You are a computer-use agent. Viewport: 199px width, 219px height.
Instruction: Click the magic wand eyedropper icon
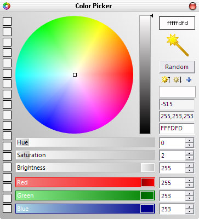click(178, 45)
